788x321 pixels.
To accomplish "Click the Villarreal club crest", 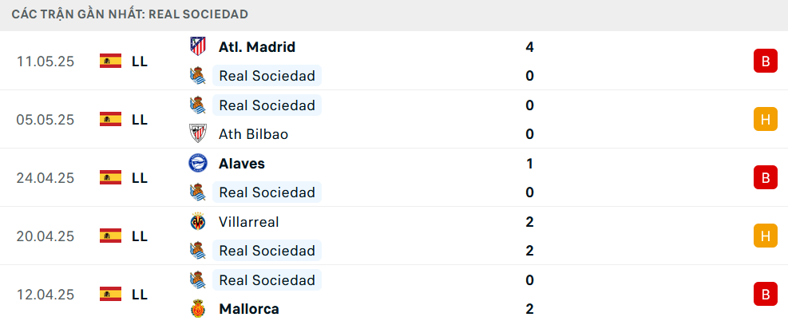I will (x=197, y=221).
